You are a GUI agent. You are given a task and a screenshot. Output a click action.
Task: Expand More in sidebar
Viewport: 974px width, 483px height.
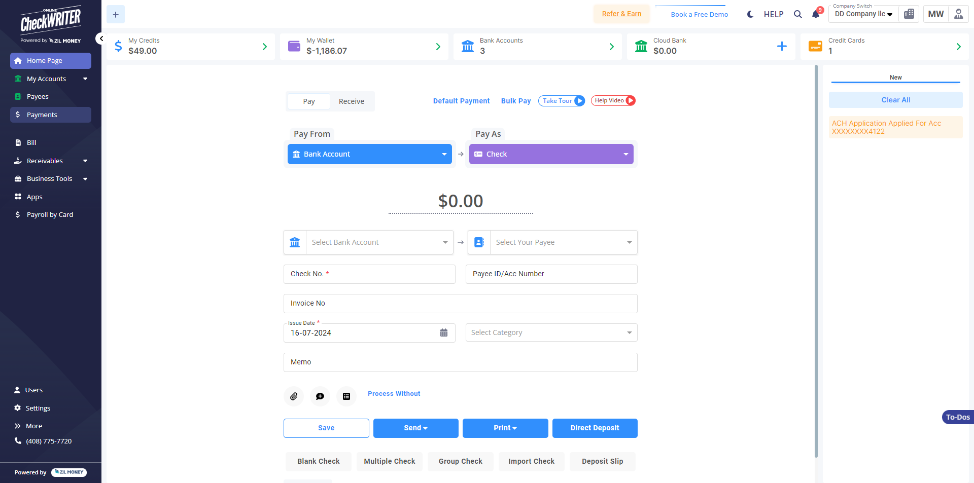coord(28,426)
